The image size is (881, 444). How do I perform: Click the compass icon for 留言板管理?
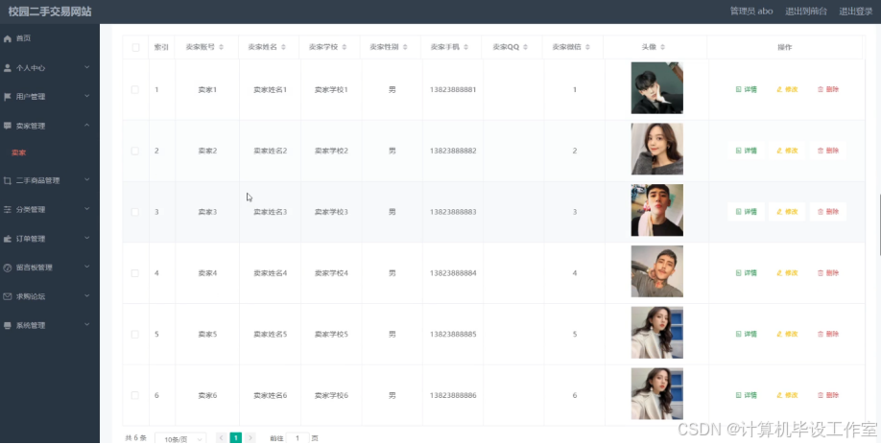8,268
